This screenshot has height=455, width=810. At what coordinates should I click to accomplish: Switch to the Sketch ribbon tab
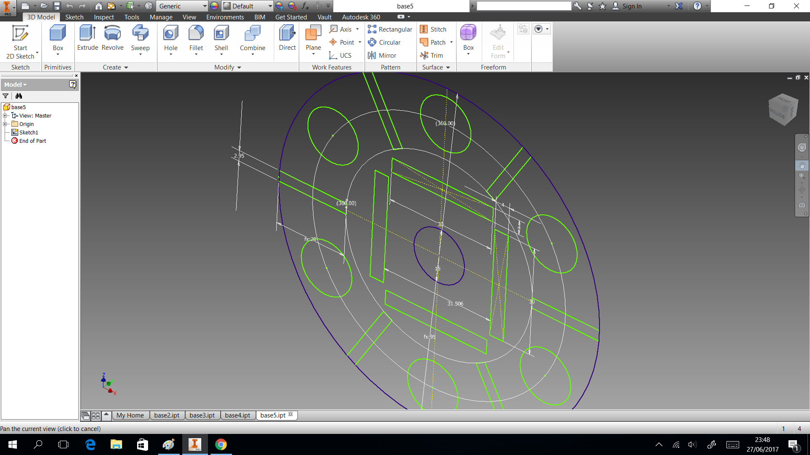pyautogui.click(x=74, y=17)
